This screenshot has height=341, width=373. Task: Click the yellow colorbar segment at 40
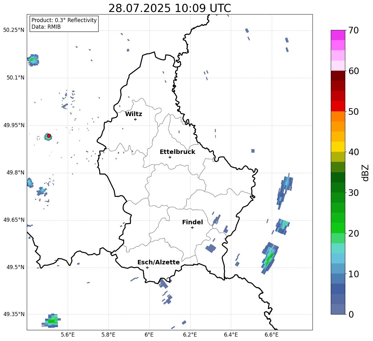[x=338, y=147]
